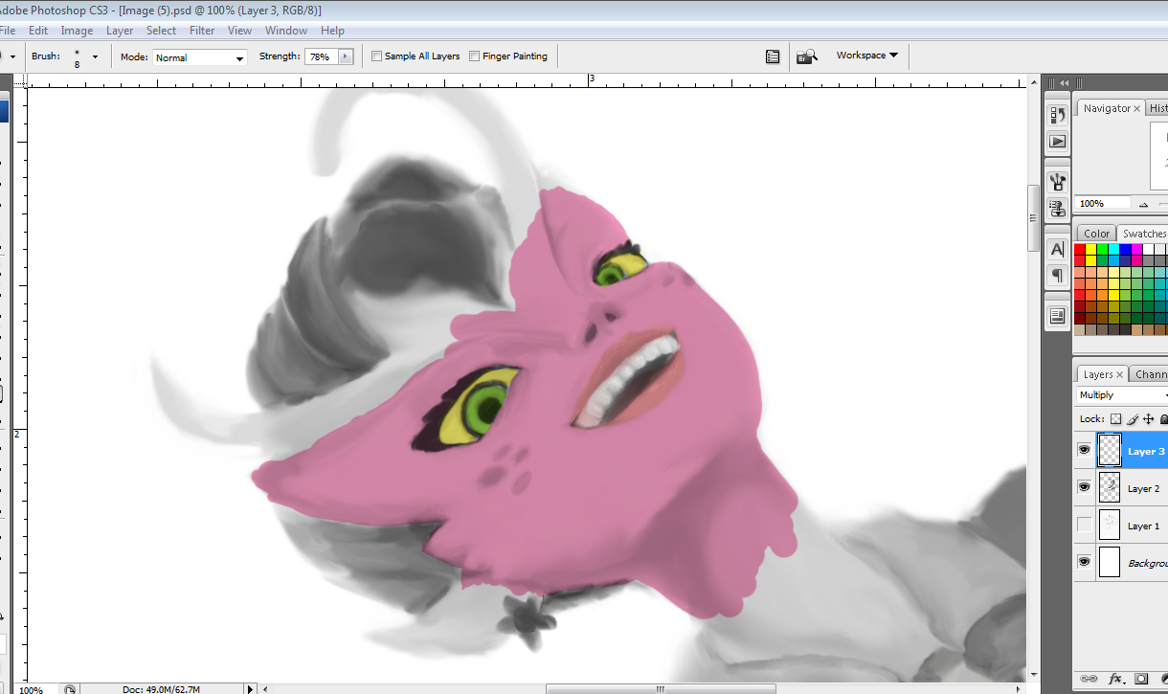Lock layer position move icon
This screenshot has height=694, width=1168.
click(x=1148, y=419)
